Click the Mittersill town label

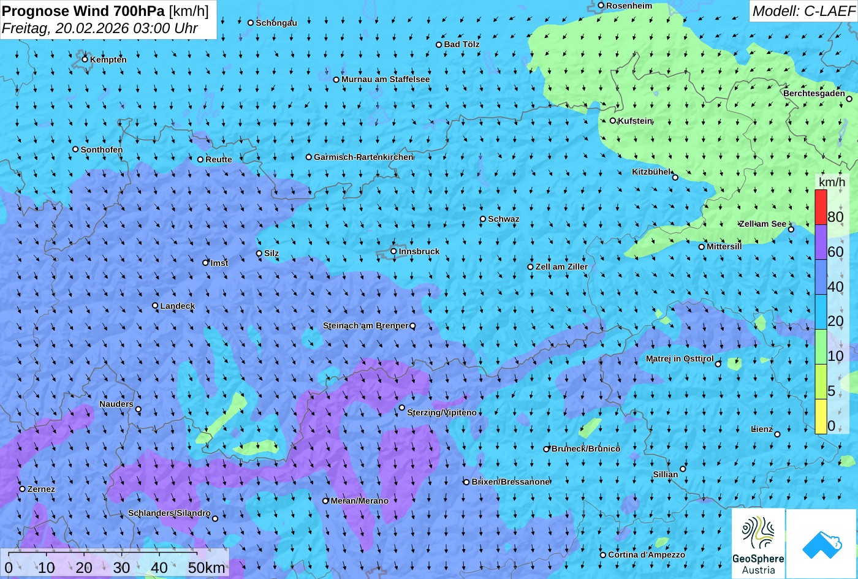coord(724,246)
